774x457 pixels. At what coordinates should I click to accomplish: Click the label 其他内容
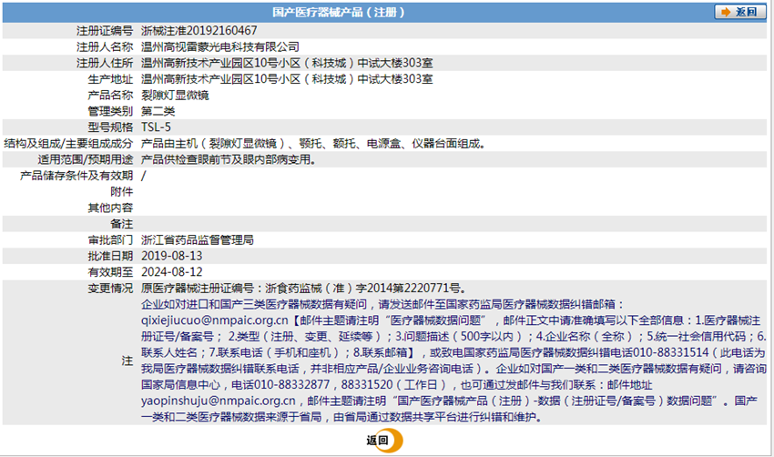coord(110,208)
